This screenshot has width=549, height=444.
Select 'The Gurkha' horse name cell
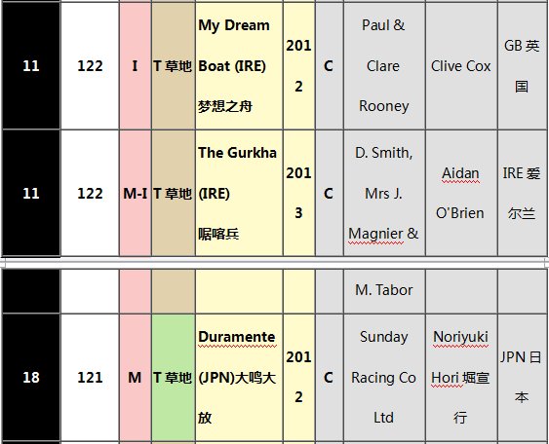(x=239, y=194)
